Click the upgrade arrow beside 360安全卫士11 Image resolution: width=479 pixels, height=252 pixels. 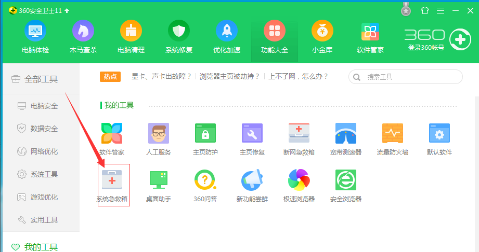click(67, 11)
